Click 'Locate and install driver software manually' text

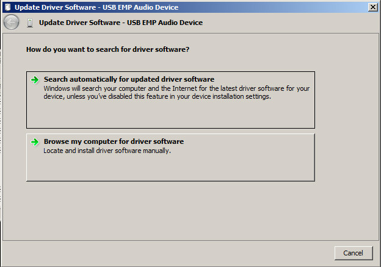click(107, 151)
